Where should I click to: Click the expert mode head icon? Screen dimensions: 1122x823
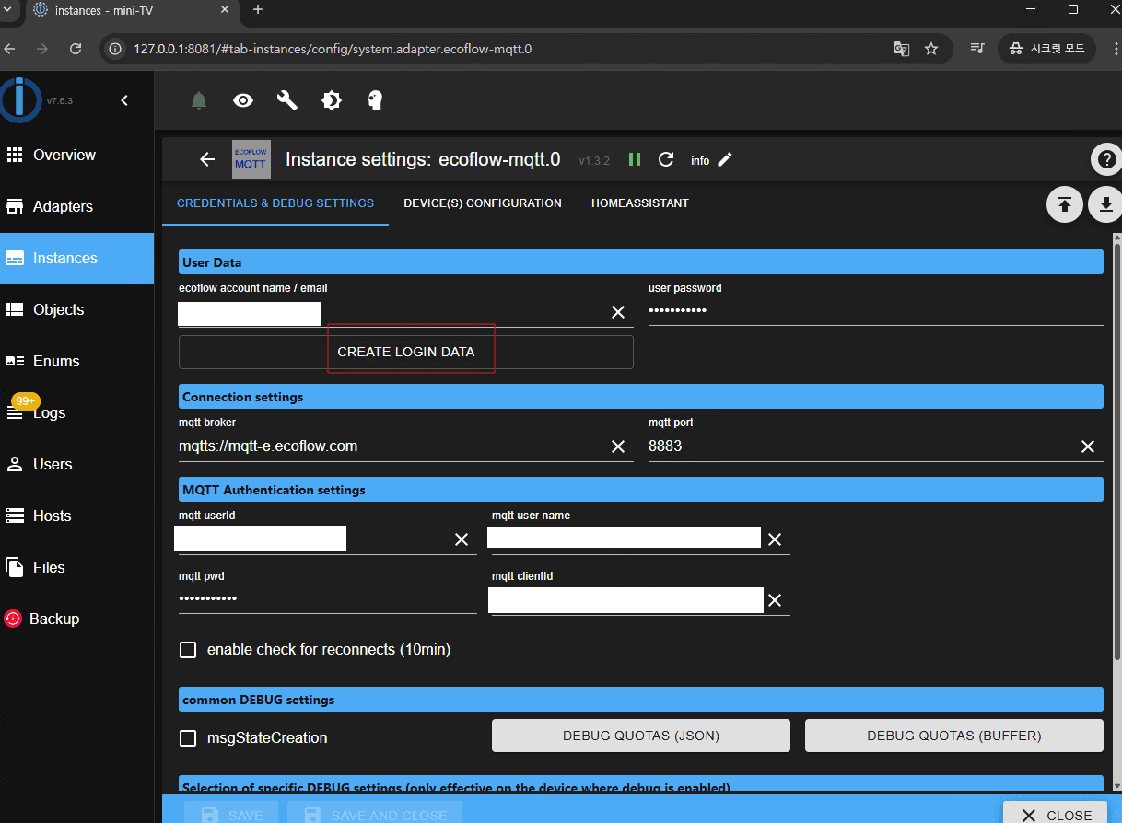(x=375, y=100)
